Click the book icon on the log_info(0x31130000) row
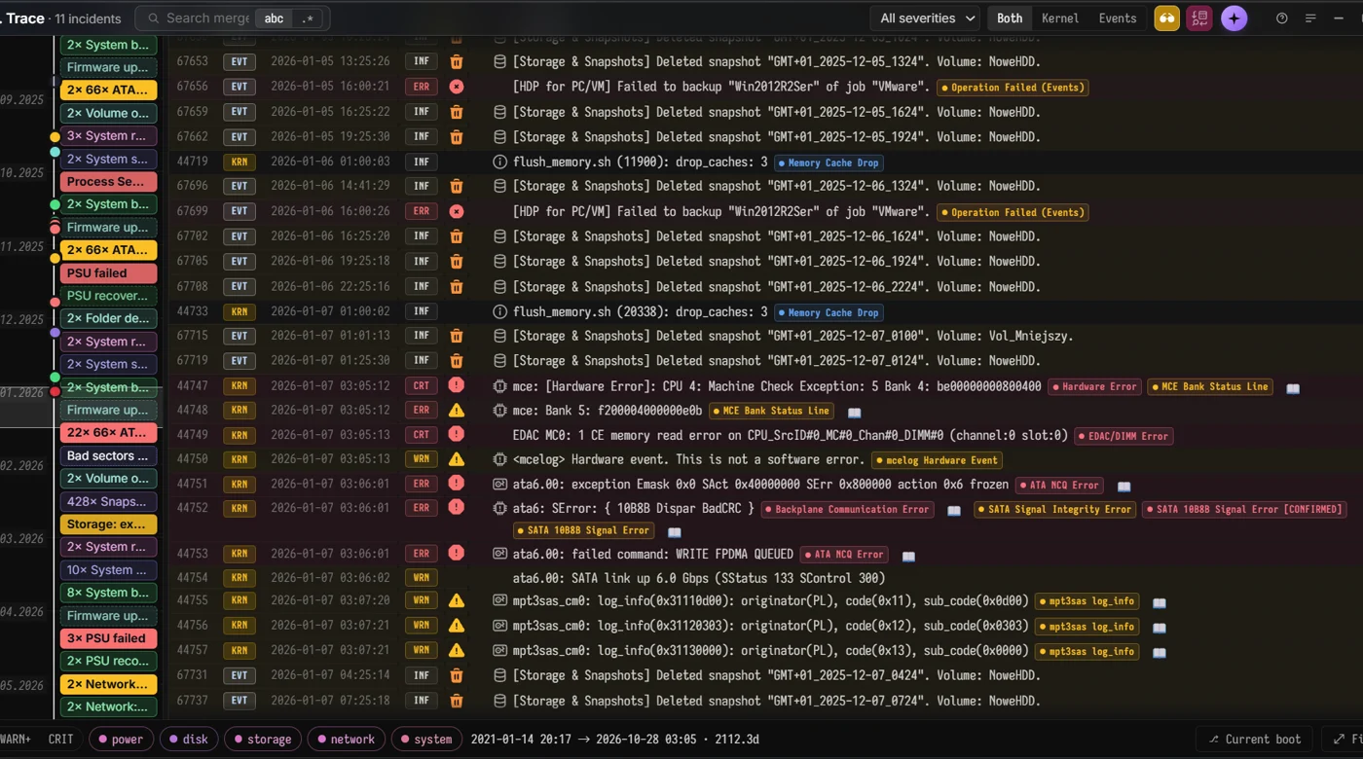1363x759 pixels. coord(1159,653)
